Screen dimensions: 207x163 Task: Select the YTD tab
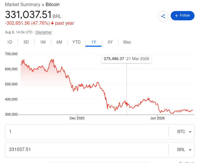coord(76,42)
